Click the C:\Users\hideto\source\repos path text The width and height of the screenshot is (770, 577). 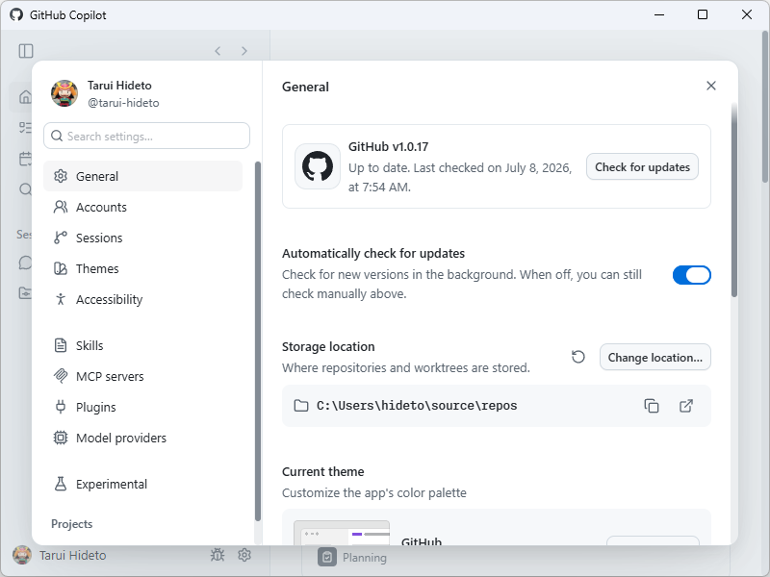417,406
